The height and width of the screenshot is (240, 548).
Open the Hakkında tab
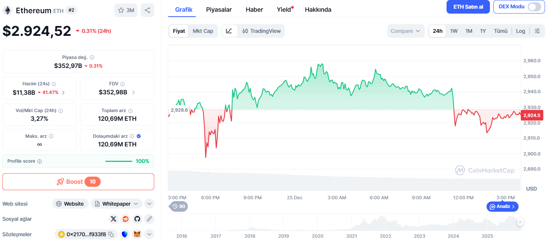coord(318,9)
